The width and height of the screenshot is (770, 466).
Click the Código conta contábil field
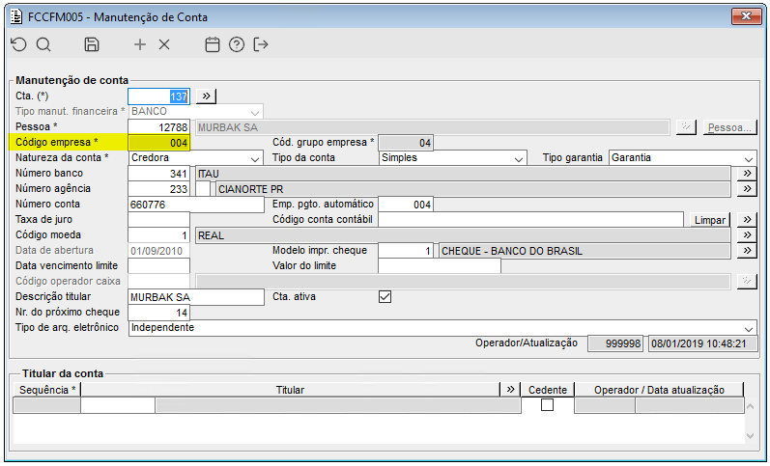[x=530, y=220]
